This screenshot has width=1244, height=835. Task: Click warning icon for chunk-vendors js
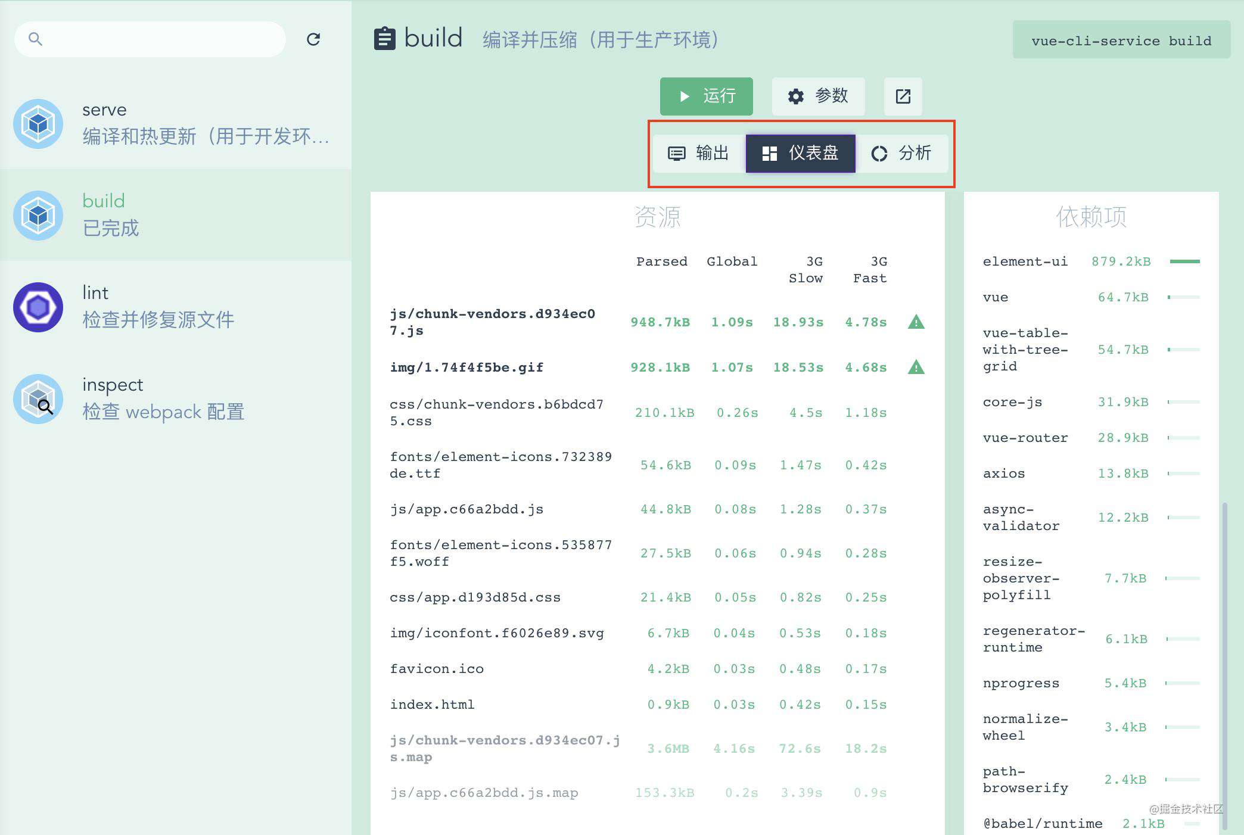pyautogui.click(x=916, y=322)
